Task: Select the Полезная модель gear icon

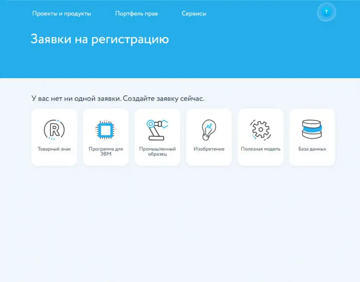Action: [260, 128]
